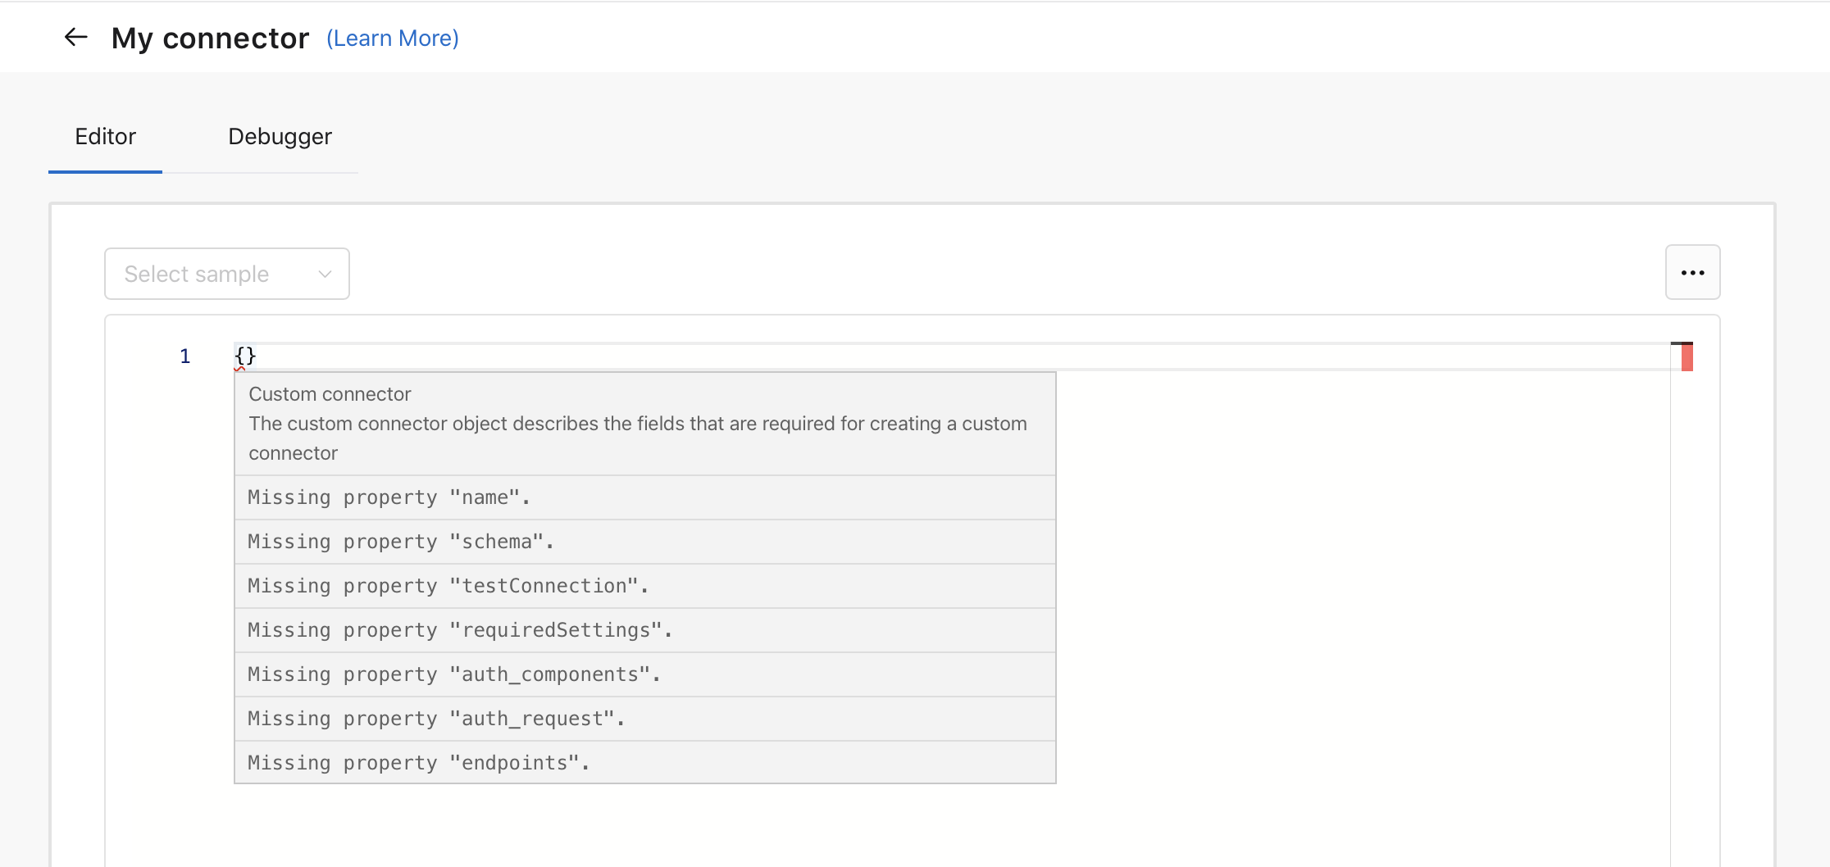Select the Missing property "testConnection" error entry

(x=447, y=585)
